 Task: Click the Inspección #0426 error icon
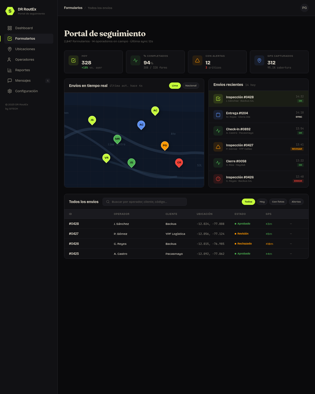[218, 179]
